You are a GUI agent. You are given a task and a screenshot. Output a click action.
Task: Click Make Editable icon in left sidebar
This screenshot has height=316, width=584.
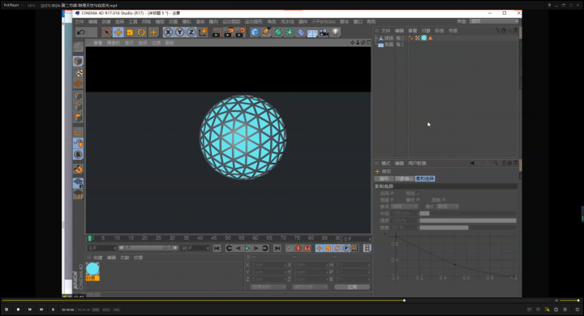[x=78, y=47]
